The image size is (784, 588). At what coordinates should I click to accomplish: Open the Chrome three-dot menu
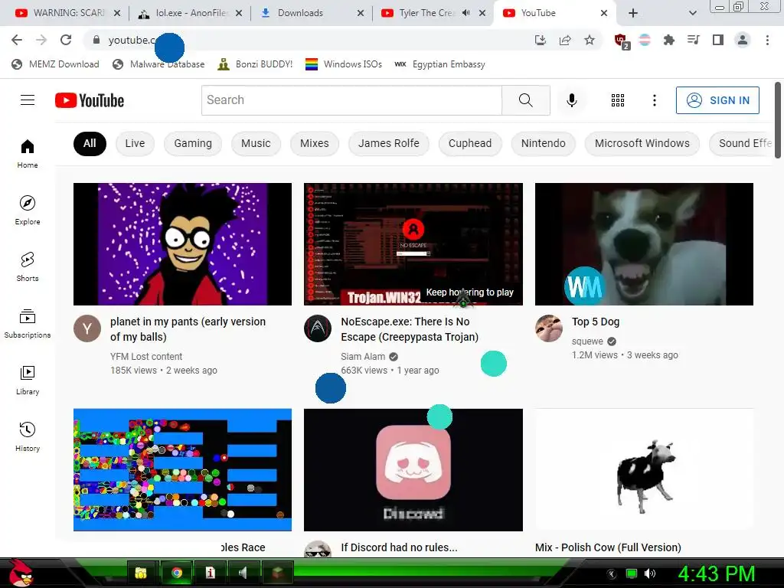coord(767,40)
